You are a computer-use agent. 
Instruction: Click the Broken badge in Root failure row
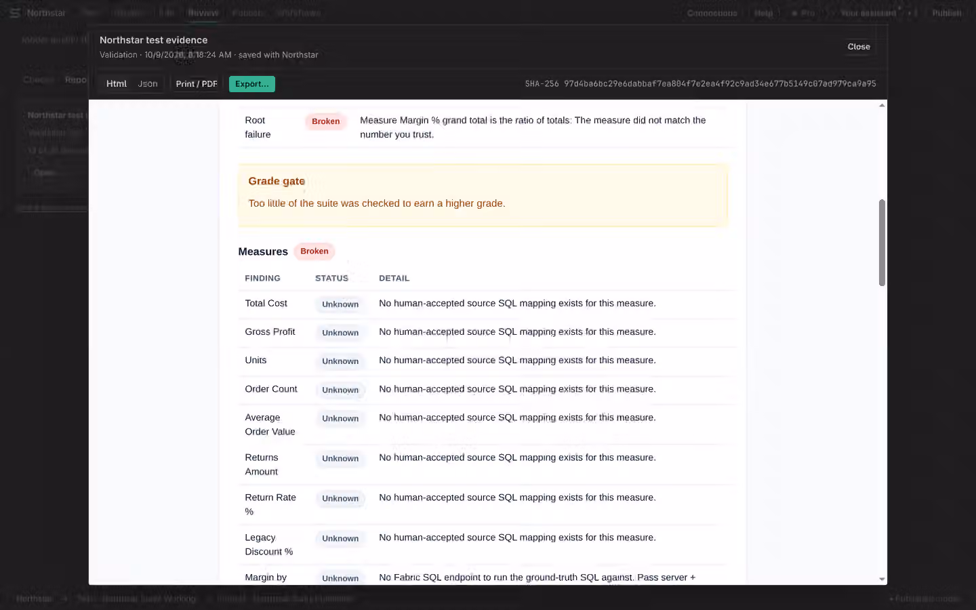click(x=326, y=121)
